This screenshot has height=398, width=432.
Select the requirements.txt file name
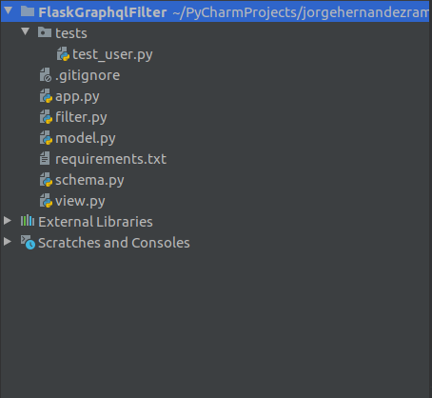tap(110, 159)
